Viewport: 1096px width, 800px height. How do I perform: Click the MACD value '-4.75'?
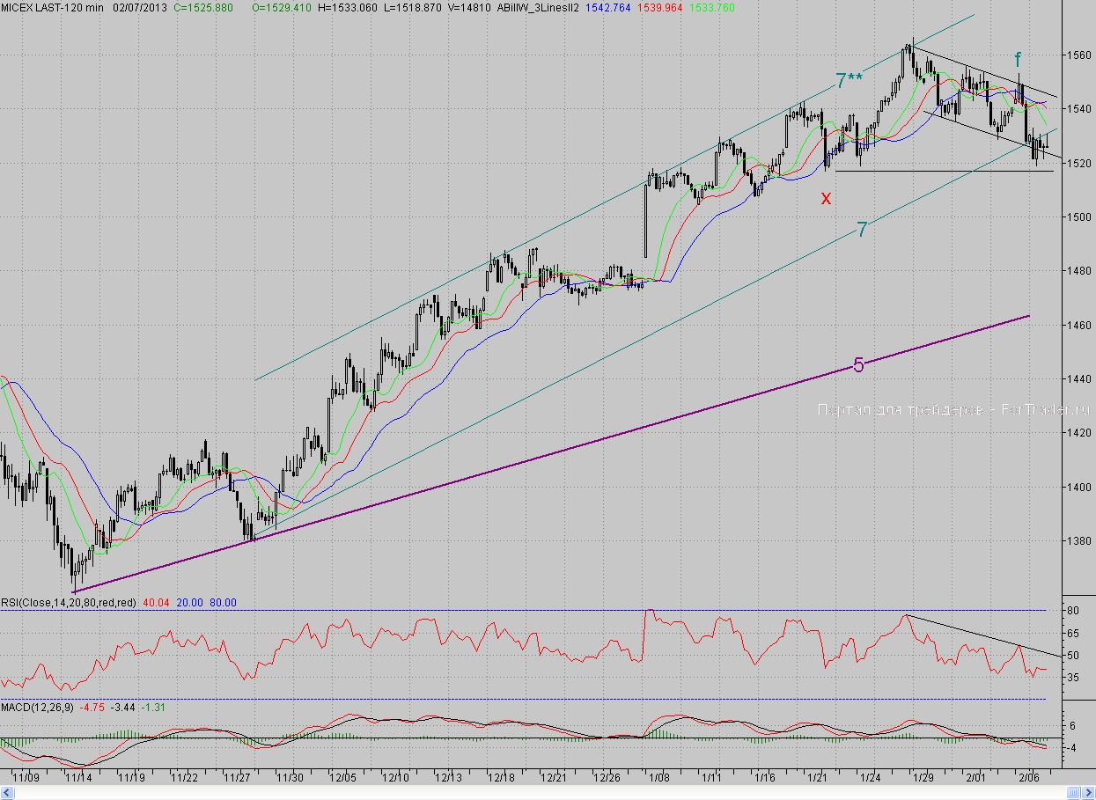point(92,707)
